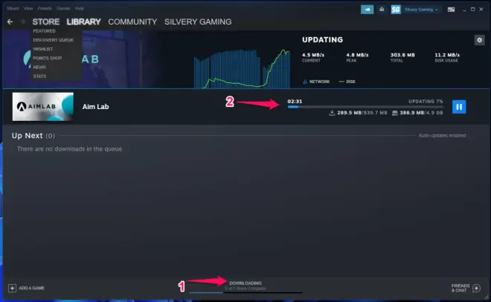Image resolution: width=491 pixels, height=302 pixels.
Task: Select Stats in Store submenu
Action: tap(39, 76)
